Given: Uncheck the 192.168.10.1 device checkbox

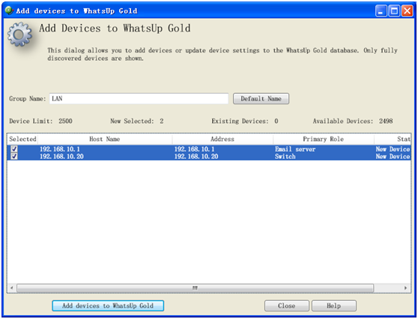Looking at the screenshot, I should point(14,149).
